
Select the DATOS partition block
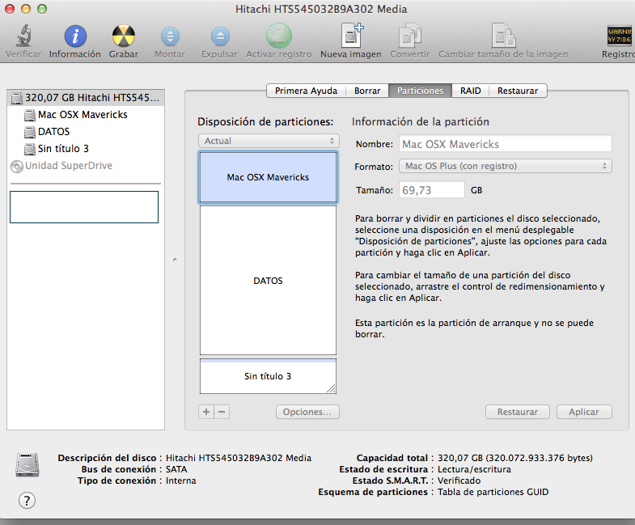(268, 281)
